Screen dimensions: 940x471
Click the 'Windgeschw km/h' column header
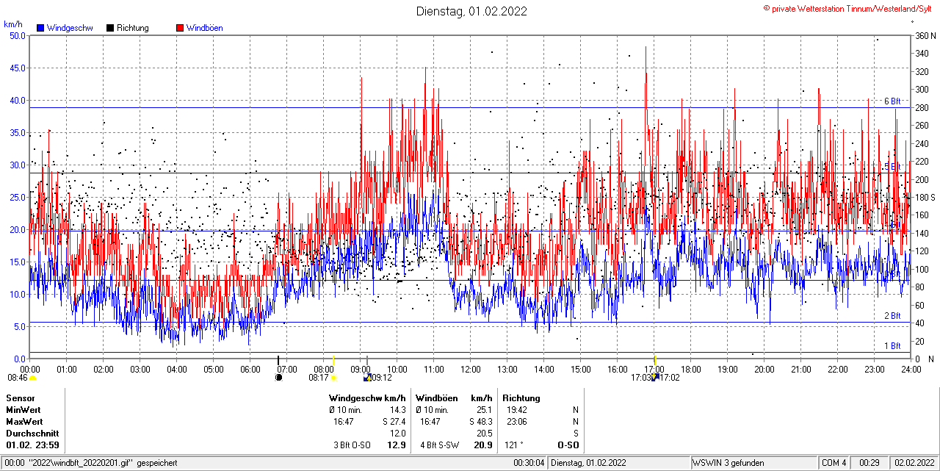click(367, 398)
